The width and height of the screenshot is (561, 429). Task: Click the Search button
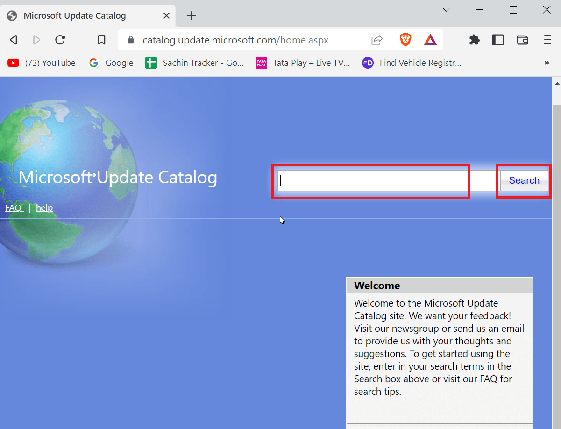click(x=524, y=181)
